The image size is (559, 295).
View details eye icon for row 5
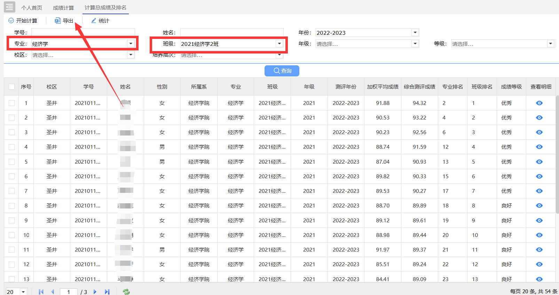(539, 162)
